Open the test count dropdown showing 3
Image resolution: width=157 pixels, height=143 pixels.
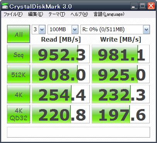click(x=39, y=30)
